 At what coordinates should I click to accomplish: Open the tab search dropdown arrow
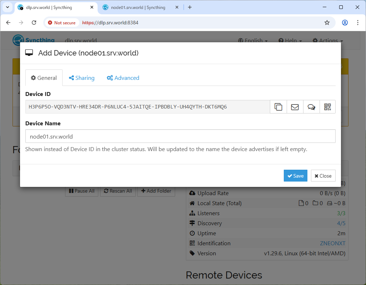click(x=8, y=7)
